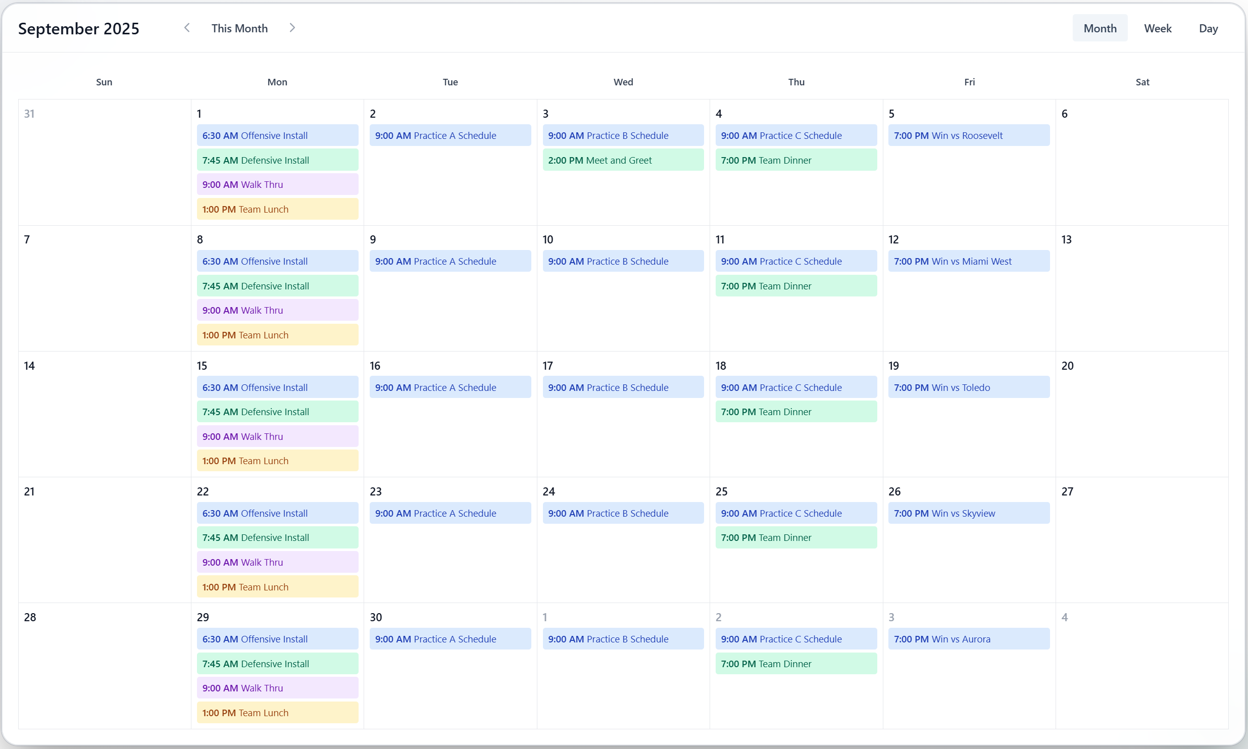The width and height of the screenshot is (1248, 749).
Task: Open Walk Thru event on September 8
Action: tap(278, 310)
